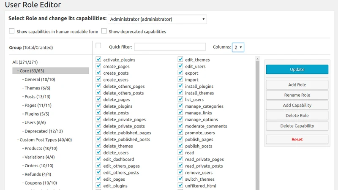Click the manage_categories label text
The height and width of the screenshot is (190, 338).
pyautogui.click(x=204, y=106)
